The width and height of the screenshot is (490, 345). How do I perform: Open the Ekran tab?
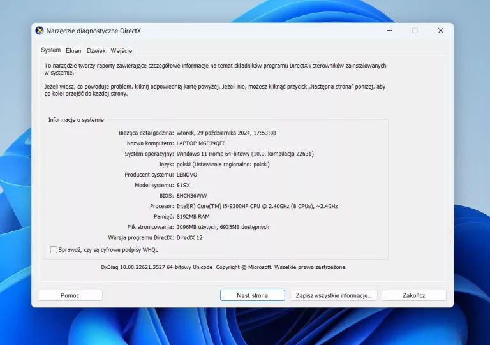[73, 51]
